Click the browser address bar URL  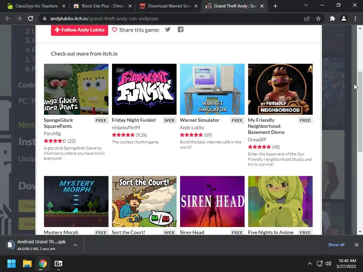click(104, 18)
